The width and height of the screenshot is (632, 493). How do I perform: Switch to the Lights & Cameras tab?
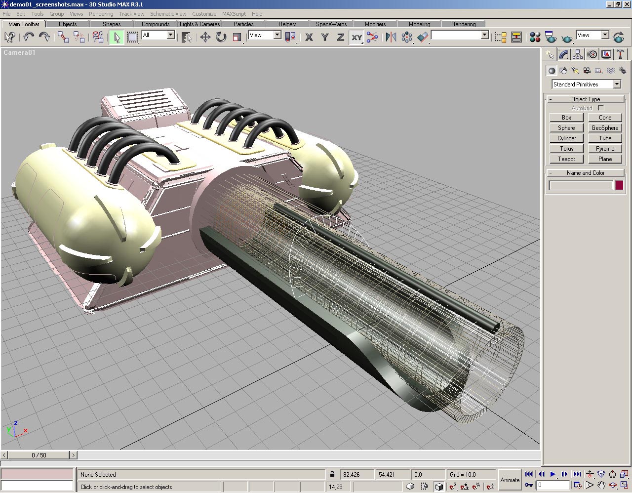(x=199, y=24)
